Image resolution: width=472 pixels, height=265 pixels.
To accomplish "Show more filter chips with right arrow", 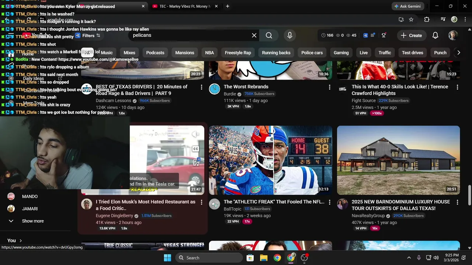I will point(458,53).
